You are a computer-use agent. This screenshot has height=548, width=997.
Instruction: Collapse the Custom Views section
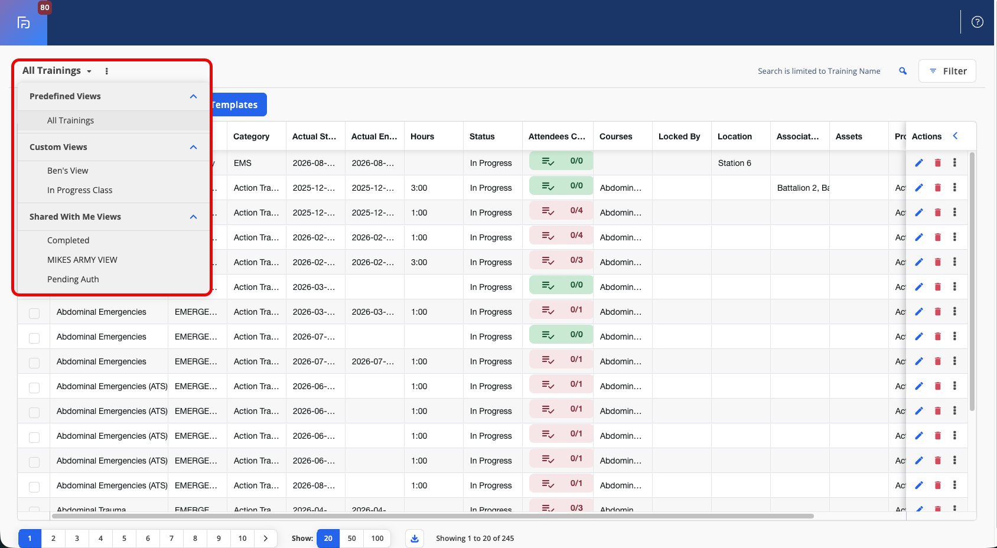(193, 147)
